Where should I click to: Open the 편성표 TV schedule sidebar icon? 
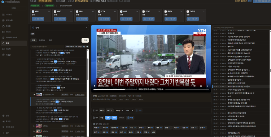(4, 26)
